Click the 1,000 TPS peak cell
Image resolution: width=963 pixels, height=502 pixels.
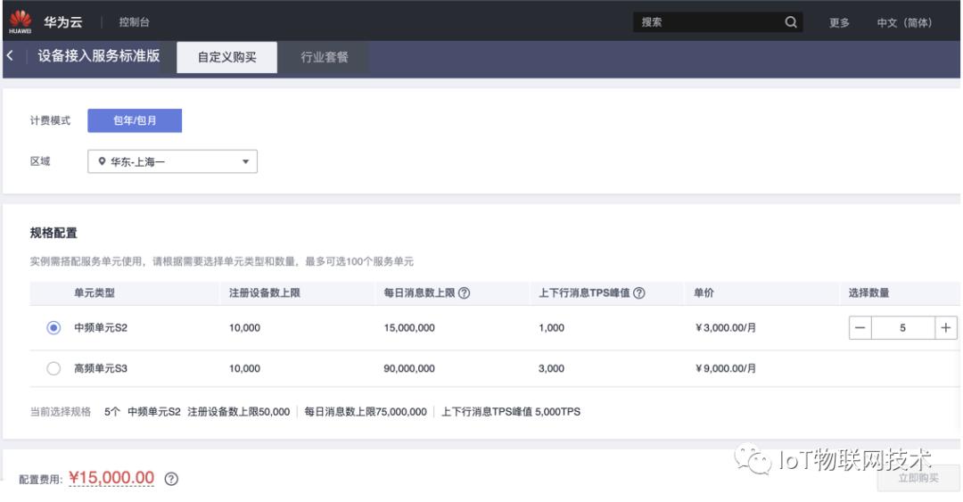(x=552, y=328)
